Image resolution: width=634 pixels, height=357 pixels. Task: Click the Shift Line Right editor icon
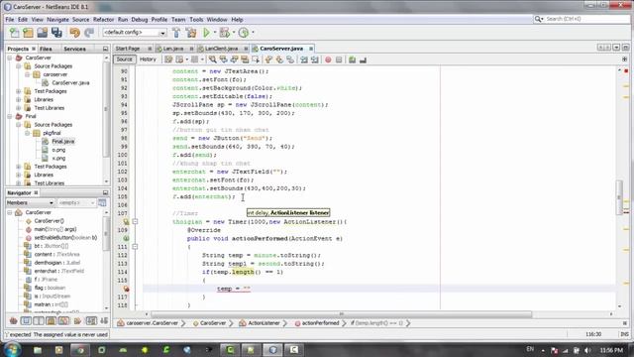click(x=315, y=59)
